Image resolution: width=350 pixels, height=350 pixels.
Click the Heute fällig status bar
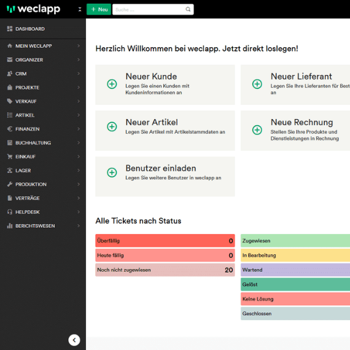click(x=165, y=255)
